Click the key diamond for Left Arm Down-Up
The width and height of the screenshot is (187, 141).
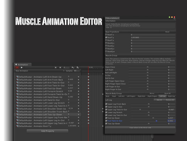[x=79, y=77]
